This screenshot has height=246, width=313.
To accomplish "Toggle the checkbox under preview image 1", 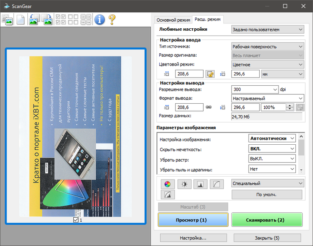I will point(76,220).
